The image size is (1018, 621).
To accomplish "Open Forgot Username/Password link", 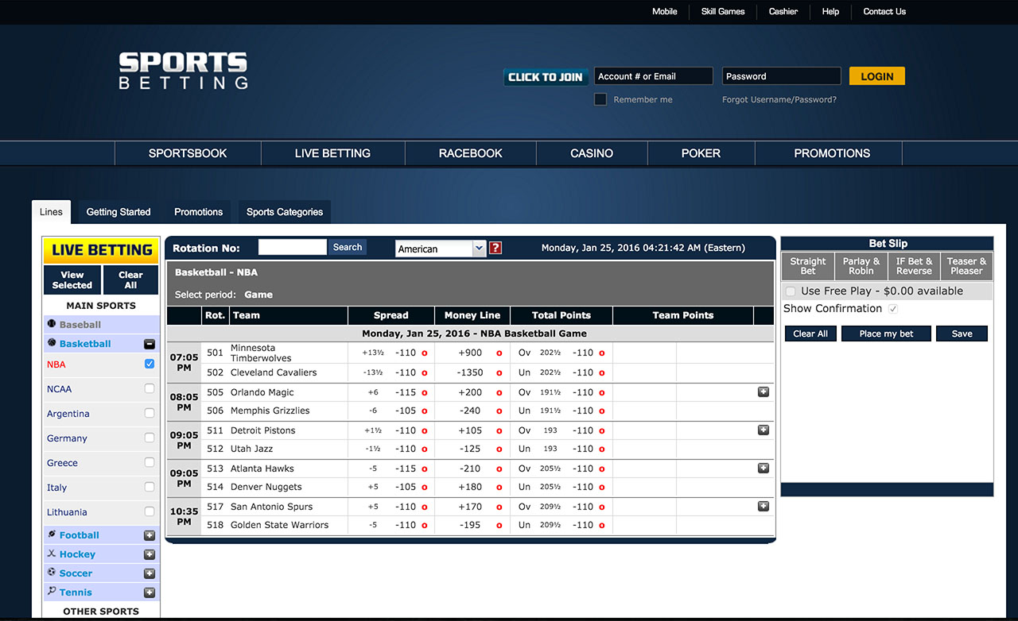I will [x=779, y=100].
